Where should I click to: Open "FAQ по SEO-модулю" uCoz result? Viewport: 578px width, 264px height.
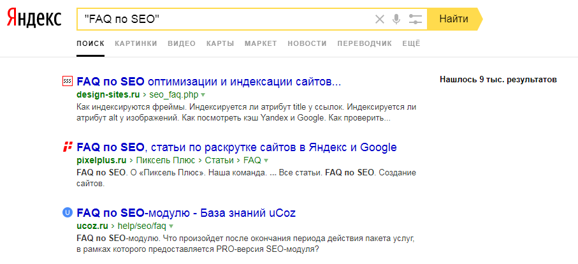[186, 212]
